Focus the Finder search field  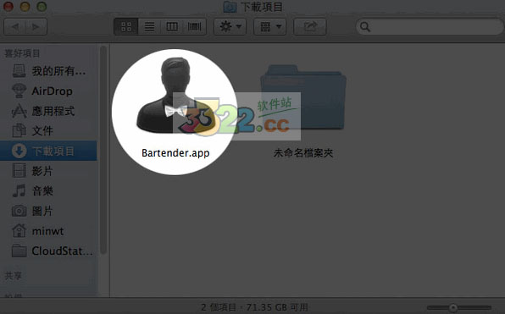click(x=430, y=27)
